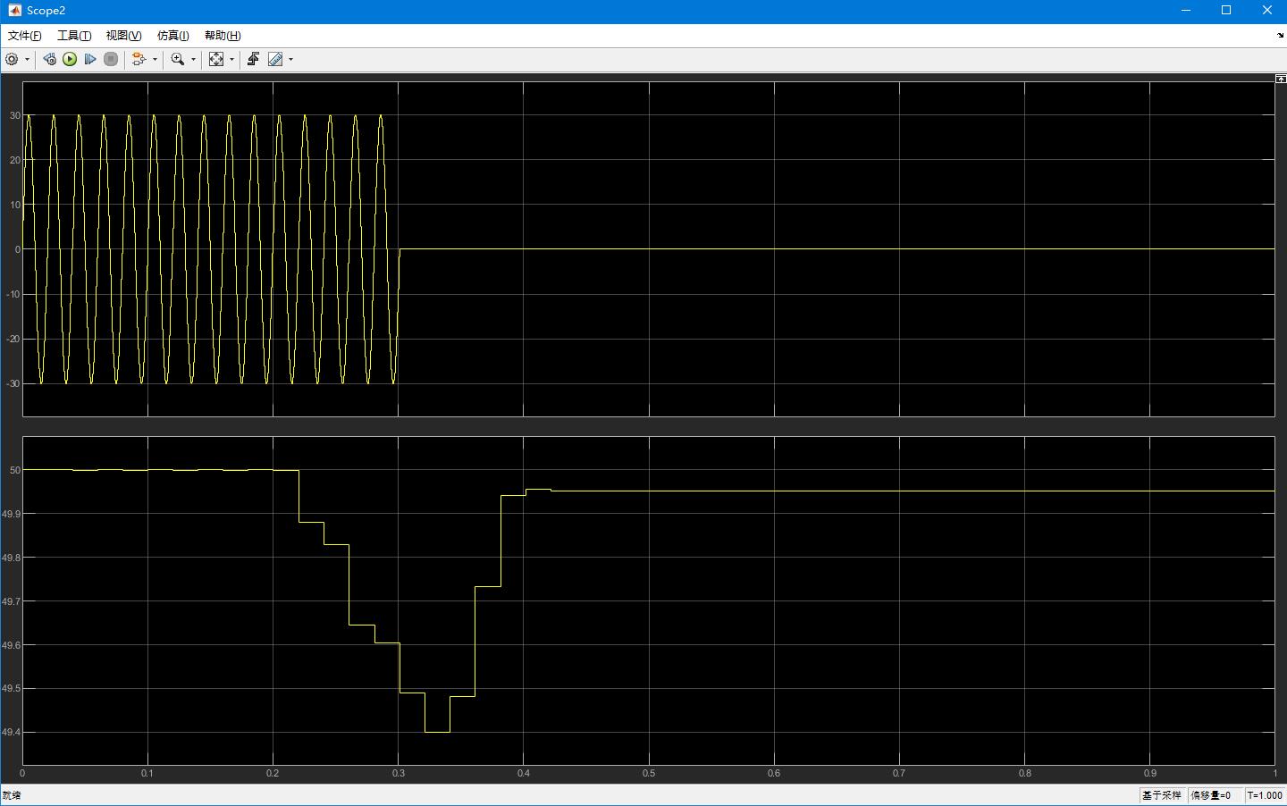
Task: Open the 仿真(I) menu
Action: coord(172,36)
